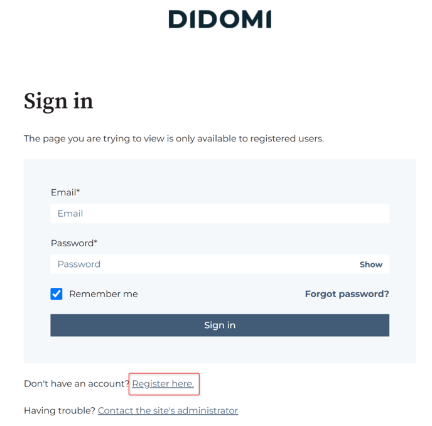This screenshot has width=432, height=426.
Task: Submit the form with the Sign in button
Action: pos(220,325)
